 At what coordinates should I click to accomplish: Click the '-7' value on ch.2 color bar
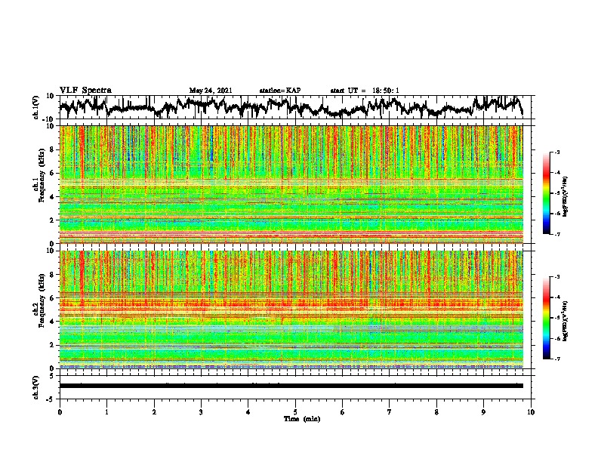557,359
